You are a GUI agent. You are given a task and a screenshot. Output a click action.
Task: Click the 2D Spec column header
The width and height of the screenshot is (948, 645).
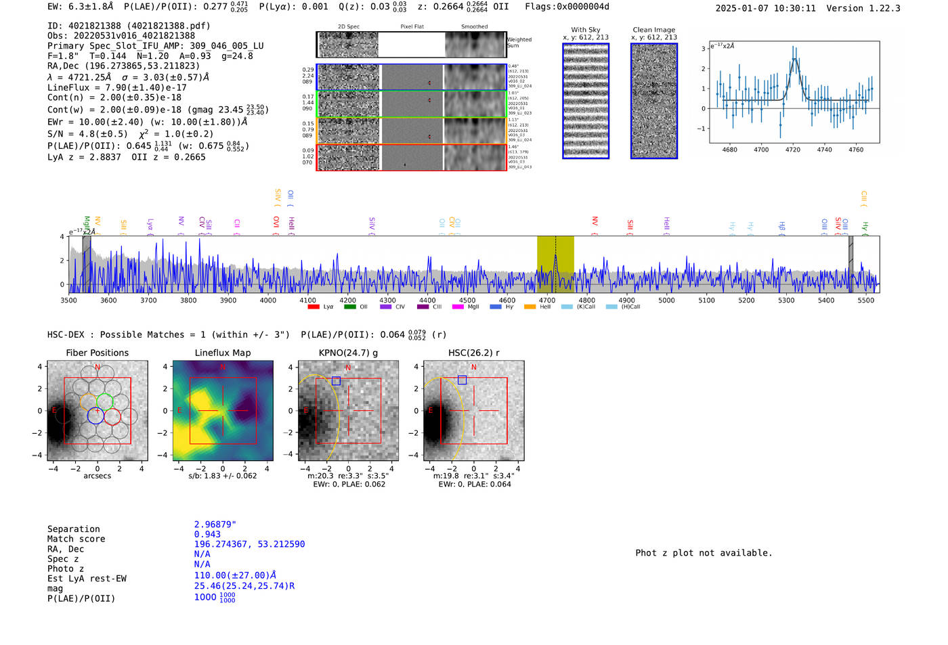click(349, 27)
